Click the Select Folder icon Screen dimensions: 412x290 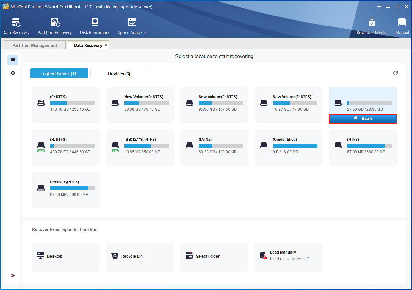coord(189,256)
